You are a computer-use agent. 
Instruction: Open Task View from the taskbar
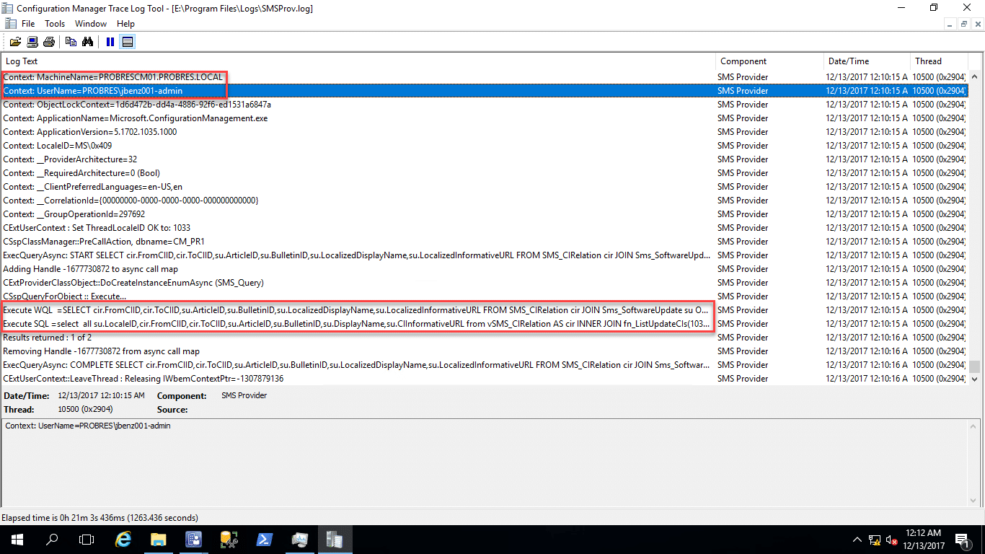(87, 540)
